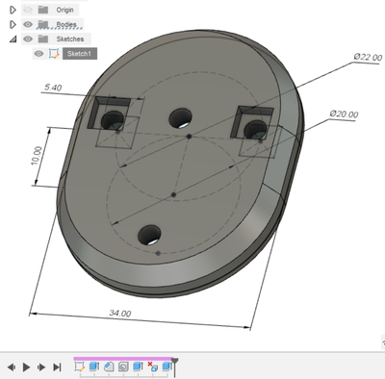385x379 pixels.
Task: Collapse the Sketches tree node
Action: click(x=13, y=39)
